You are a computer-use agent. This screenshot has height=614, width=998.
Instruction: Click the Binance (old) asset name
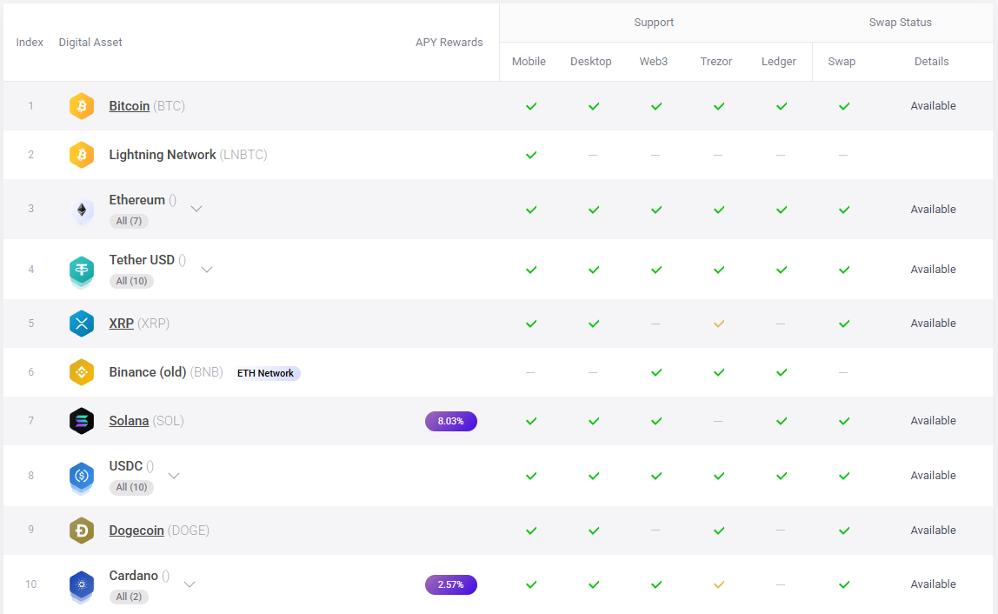click(x=148, y=372)
